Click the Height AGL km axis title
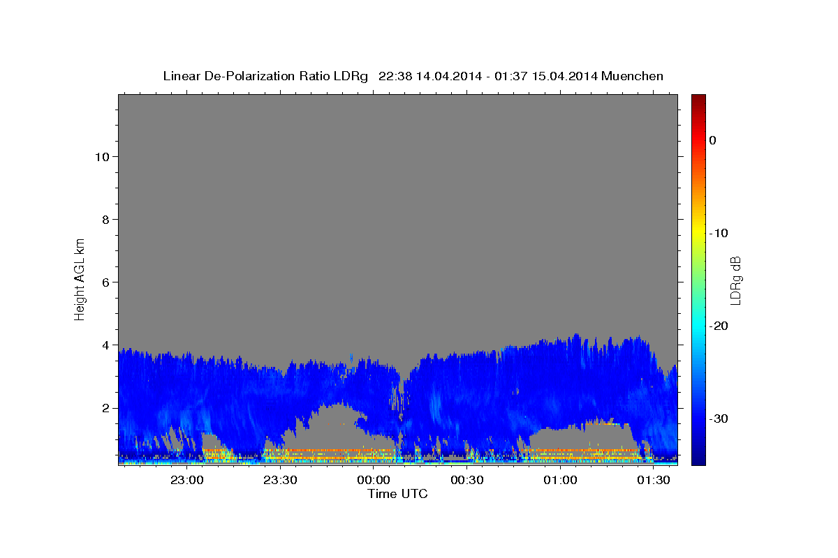This screenshot has width=838, height=558. tap(80, 278)
